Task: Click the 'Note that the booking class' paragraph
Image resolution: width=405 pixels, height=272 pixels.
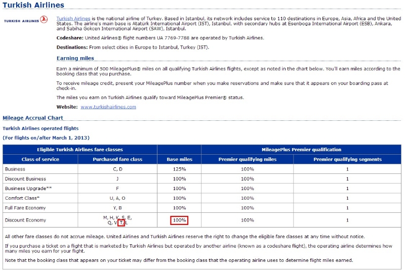Action: pyautogui.click(x=179, y=260)
